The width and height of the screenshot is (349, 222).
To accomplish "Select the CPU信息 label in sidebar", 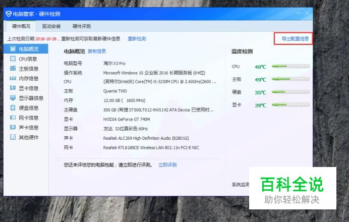I will [28, 59].
